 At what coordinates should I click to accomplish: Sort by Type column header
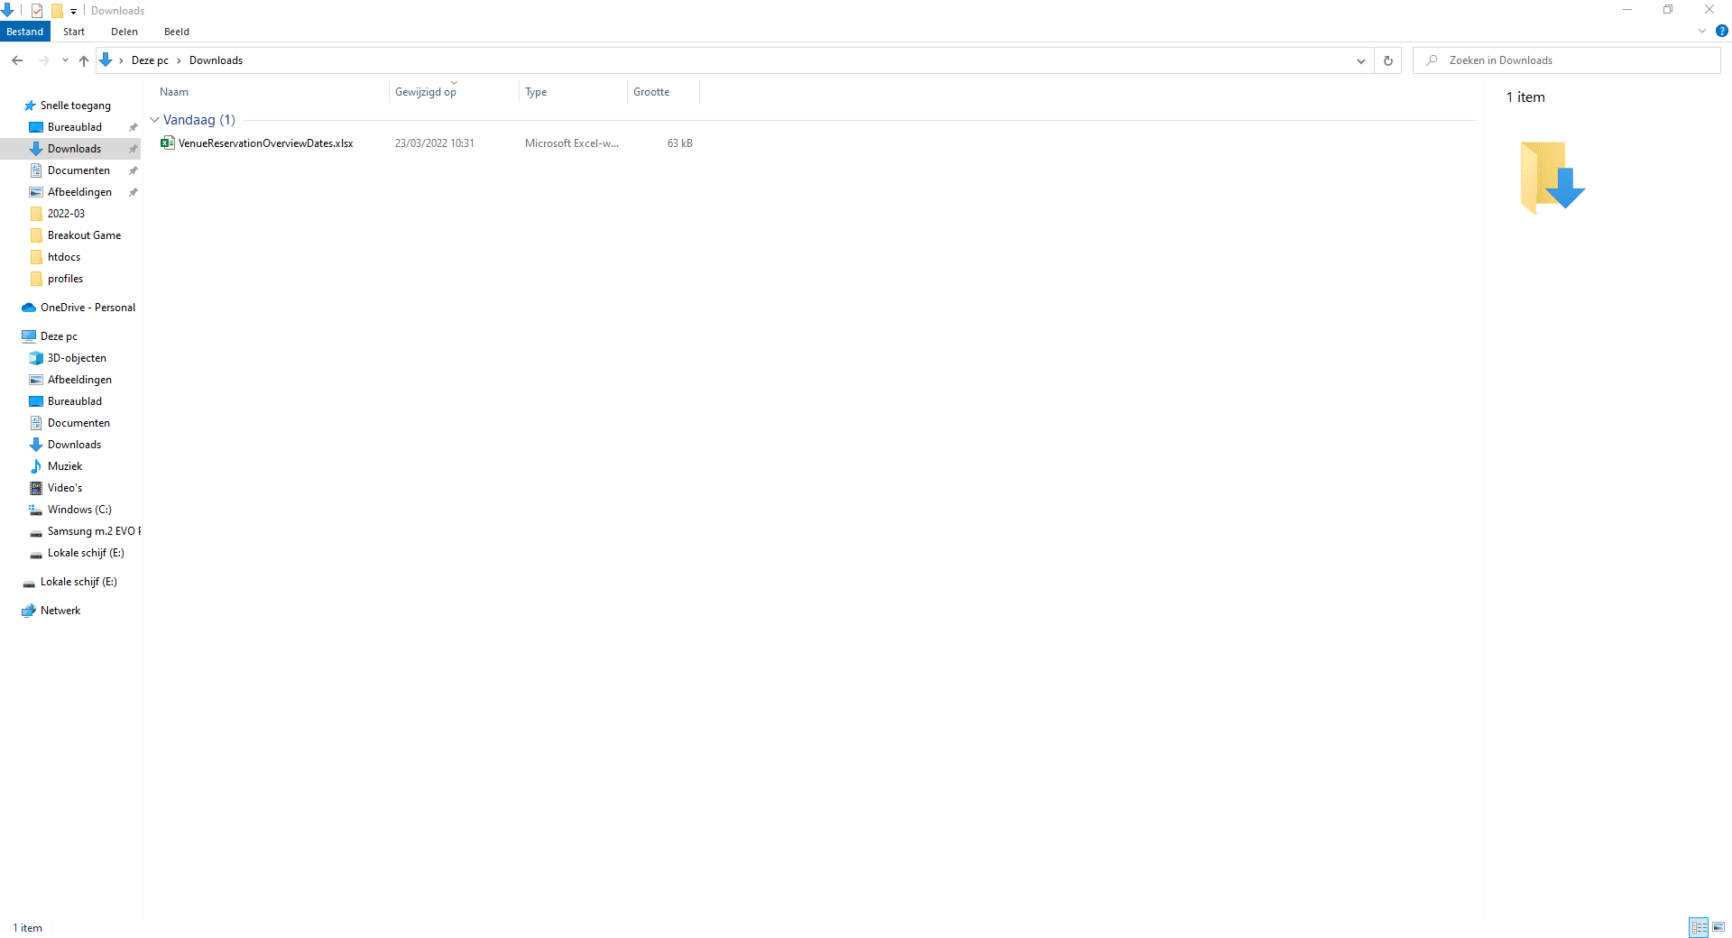tap(573, 92)
